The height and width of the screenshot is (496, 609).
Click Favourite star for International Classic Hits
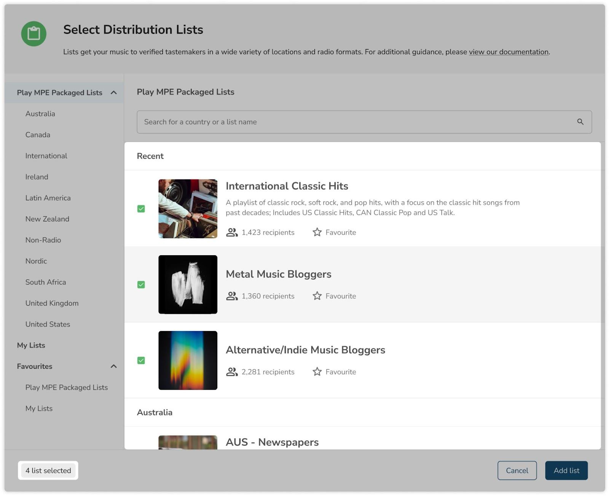pos(317,232)
